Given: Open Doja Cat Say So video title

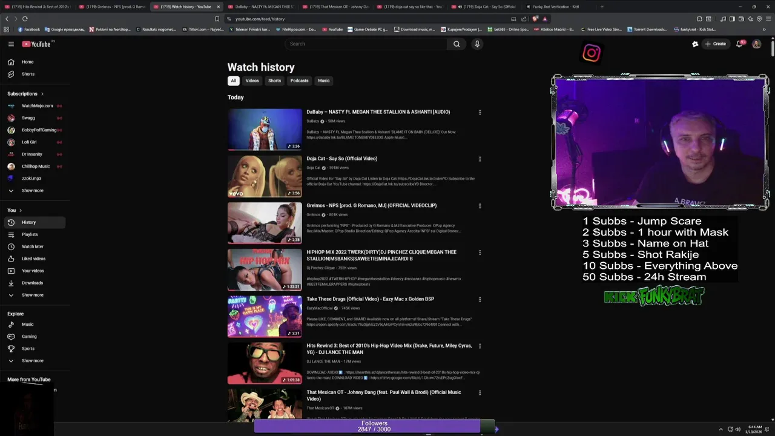Looking at the screenshot, I should 341,159.
